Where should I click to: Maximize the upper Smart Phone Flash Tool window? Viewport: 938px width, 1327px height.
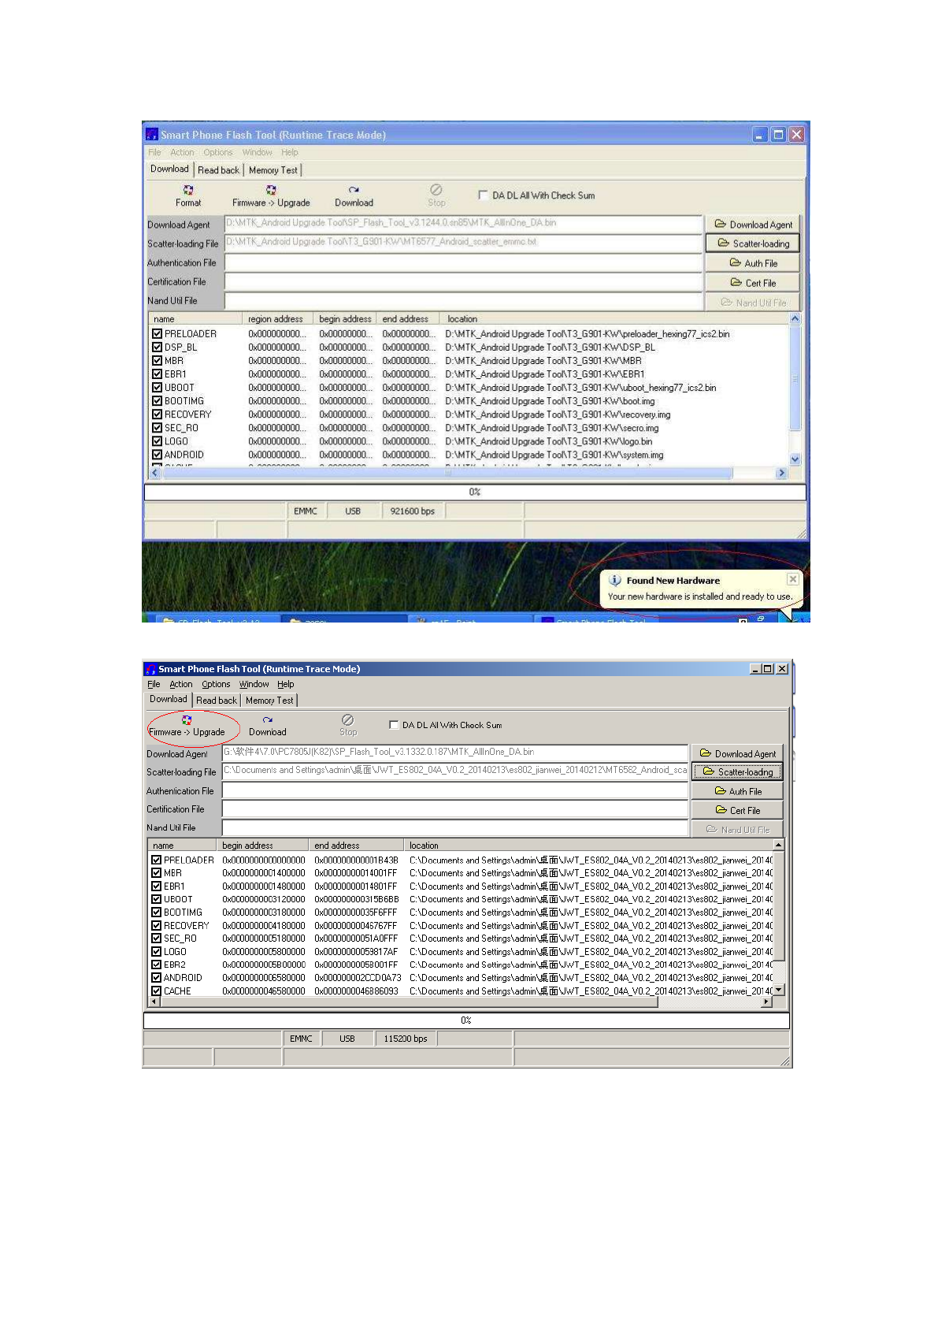(778, 135)
